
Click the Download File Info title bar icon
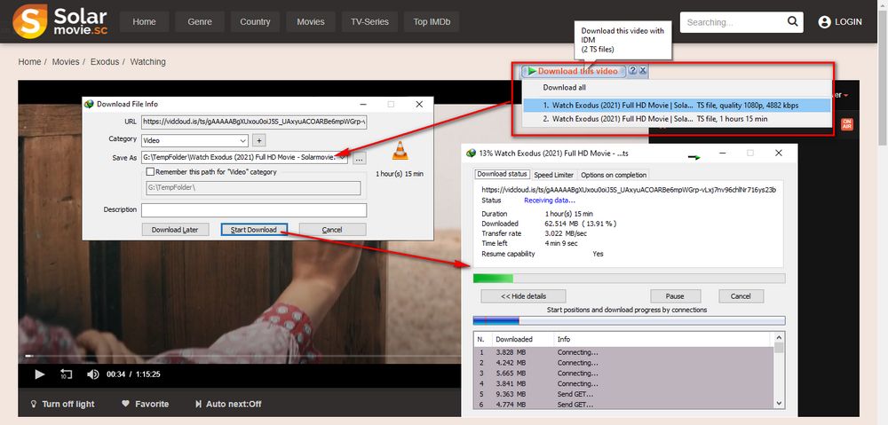pyautogui.click(x=88, y=104)
